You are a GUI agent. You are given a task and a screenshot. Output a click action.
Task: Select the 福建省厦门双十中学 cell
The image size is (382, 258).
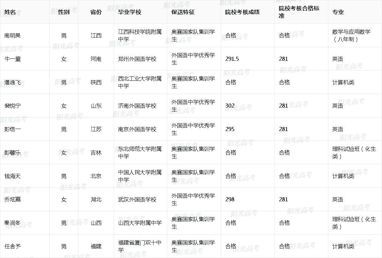[140, 246]
